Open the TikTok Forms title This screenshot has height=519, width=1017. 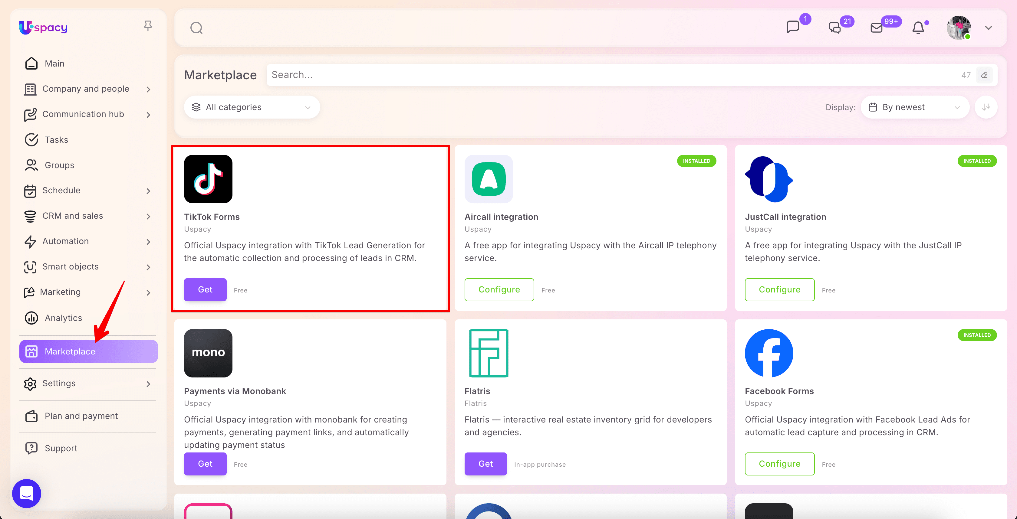212,217
